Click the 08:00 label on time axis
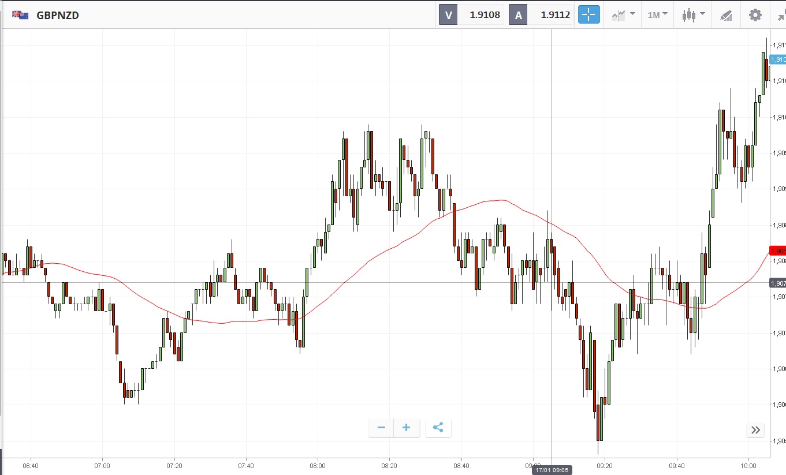This screenshot has height=475, width=786. 318,465
